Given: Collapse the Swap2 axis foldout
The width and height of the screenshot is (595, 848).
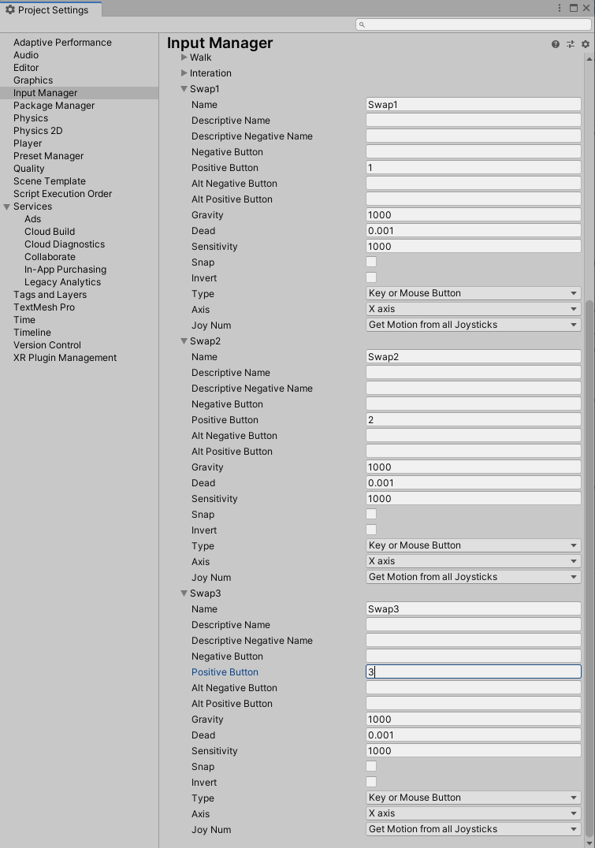Looking at the screenshot, I should (x=184, y=340).
